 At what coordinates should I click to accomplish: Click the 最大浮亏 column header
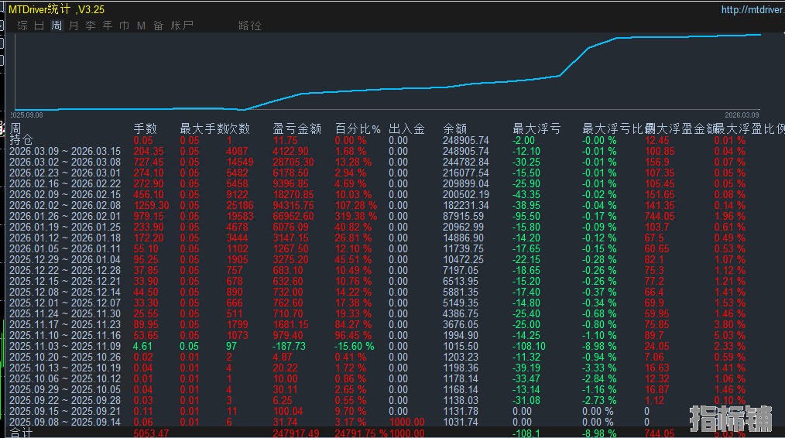536,129
